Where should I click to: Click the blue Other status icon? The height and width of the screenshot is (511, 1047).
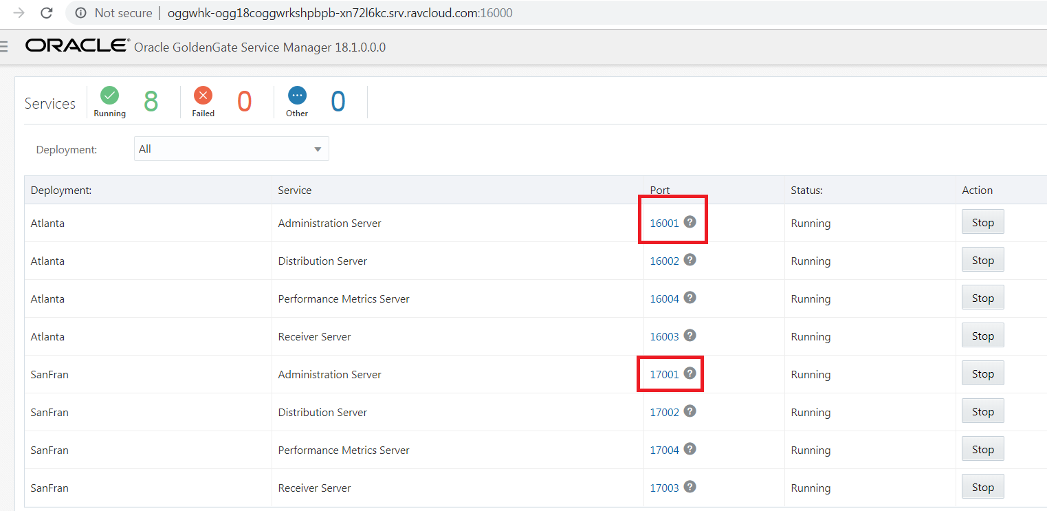297,96
